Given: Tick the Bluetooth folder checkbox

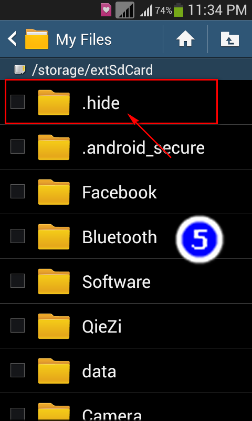Looking at the screenshot, I should coord(17,236).
